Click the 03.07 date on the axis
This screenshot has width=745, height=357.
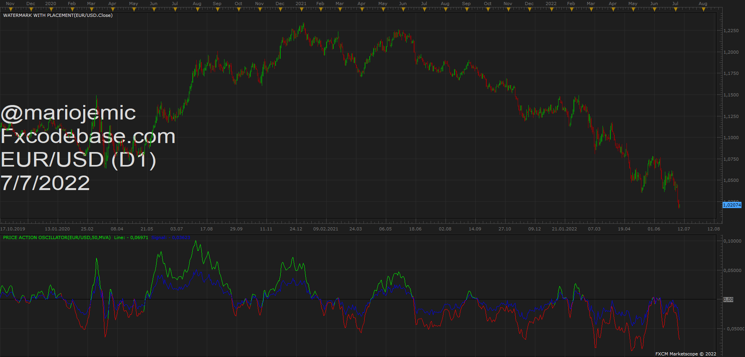[177, 229]
